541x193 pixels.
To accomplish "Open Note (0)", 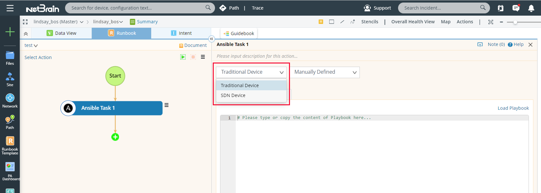I will pyautogui.click(x=496, y=44).
